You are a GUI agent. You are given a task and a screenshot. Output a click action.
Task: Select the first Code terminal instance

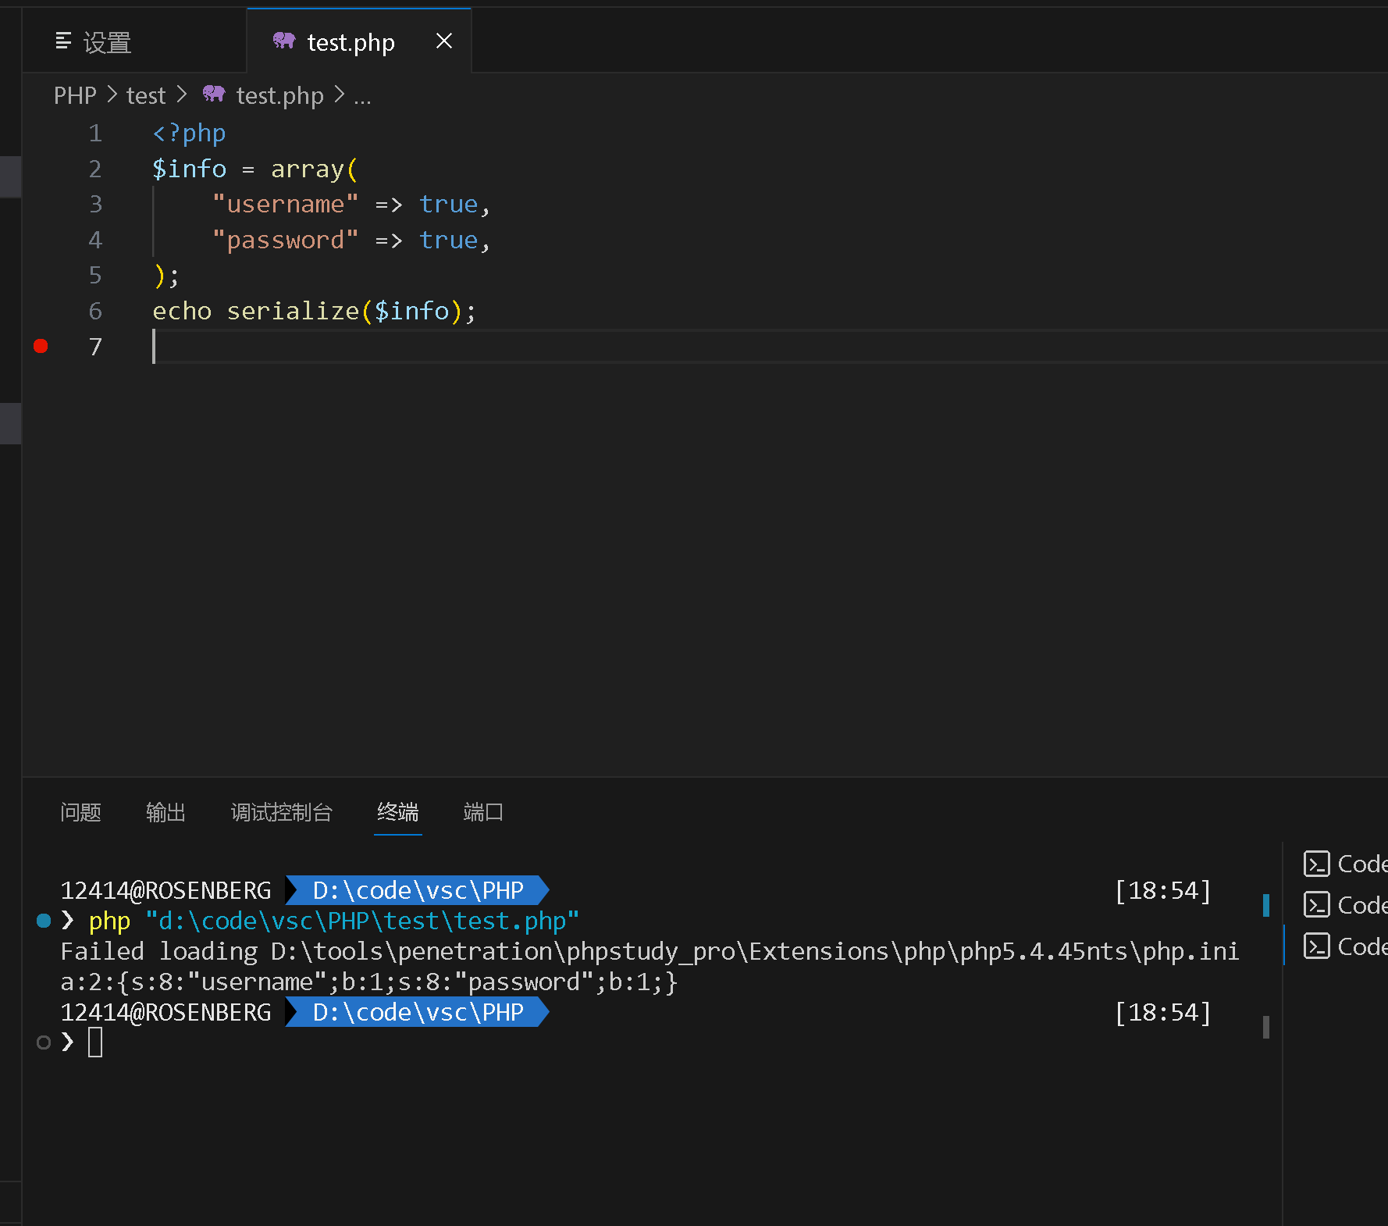pyautogui.click(x=1344, y=864)
